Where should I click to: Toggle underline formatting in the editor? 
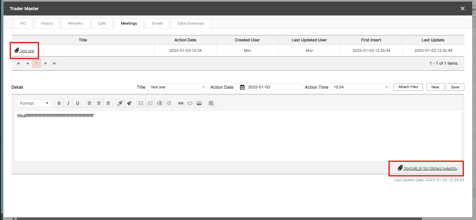(x=77, y=103)
